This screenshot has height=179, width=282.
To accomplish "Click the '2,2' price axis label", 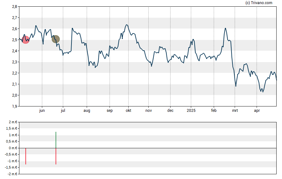I will pos(15,73).
